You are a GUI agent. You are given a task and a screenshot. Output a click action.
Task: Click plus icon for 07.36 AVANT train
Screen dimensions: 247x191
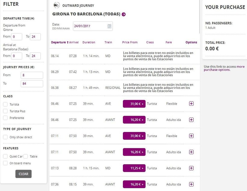pyautogui.click(x=191, y=184)
